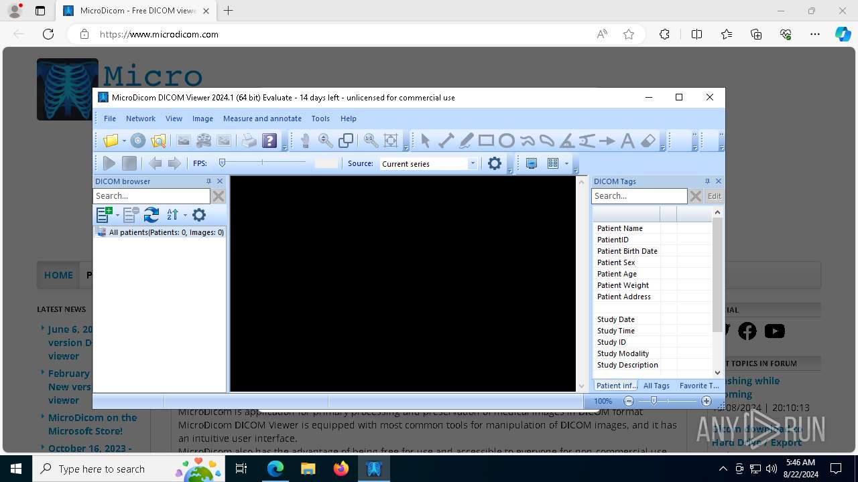858x482 pixels.
Task: Expand the add patient dropdown arrow
Action: [117, 215]
